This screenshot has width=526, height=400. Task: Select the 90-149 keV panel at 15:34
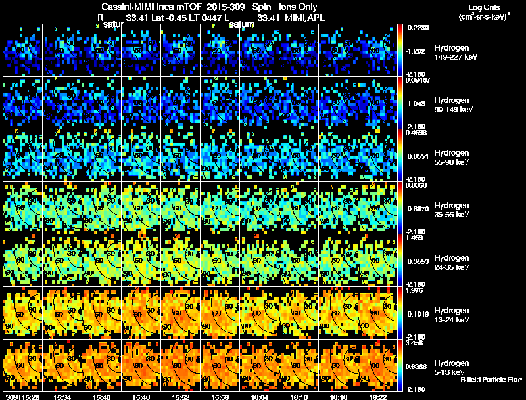62,103
